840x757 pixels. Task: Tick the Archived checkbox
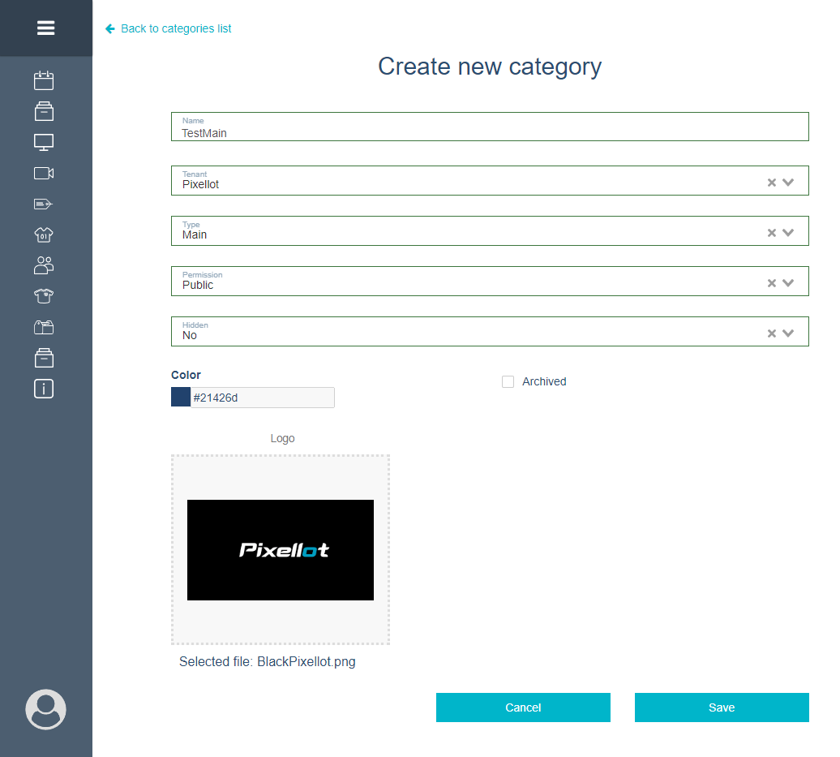pyautogui.click(x=508, y=381)
